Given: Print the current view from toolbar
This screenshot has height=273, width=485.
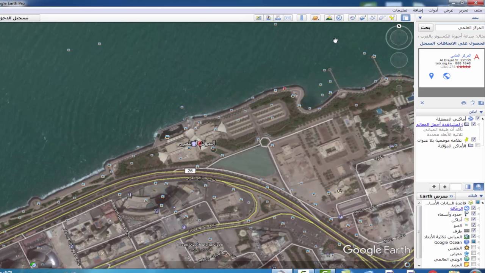Looking at the screenshot, I should pyautogui.click(x=278, y=18).
